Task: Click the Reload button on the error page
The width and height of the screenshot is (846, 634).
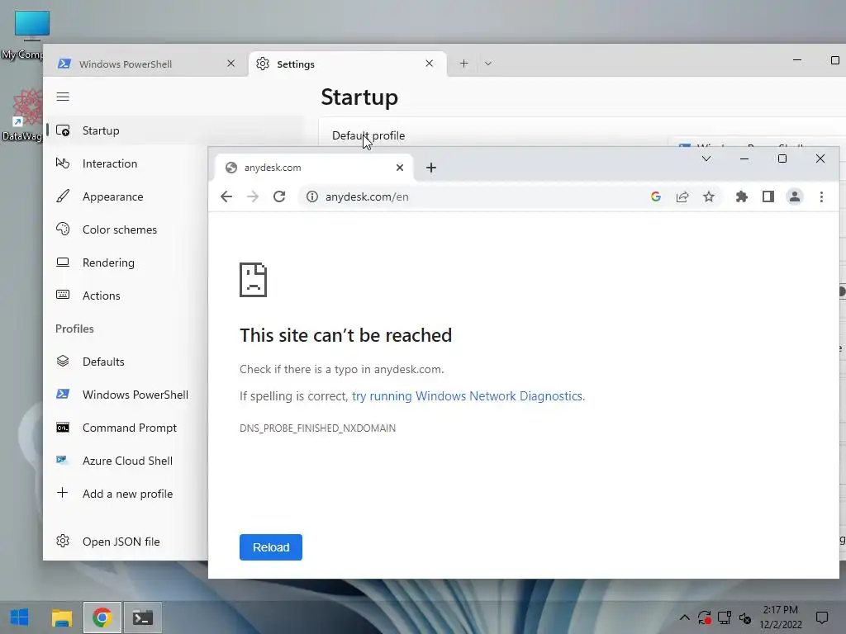Action: click(271, 547)
